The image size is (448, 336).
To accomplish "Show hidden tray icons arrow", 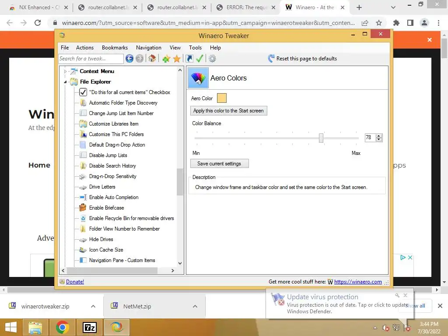I will tap(375, 328).
